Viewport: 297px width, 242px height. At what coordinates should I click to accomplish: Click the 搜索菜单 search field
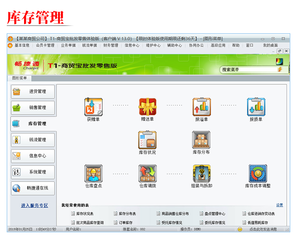point(248,69)
